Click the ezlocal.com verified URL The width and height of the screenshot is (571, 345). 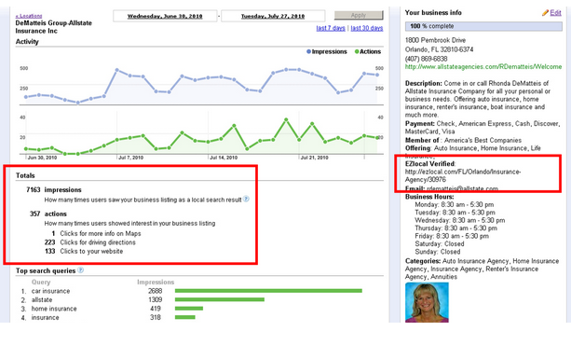point(463,175)
